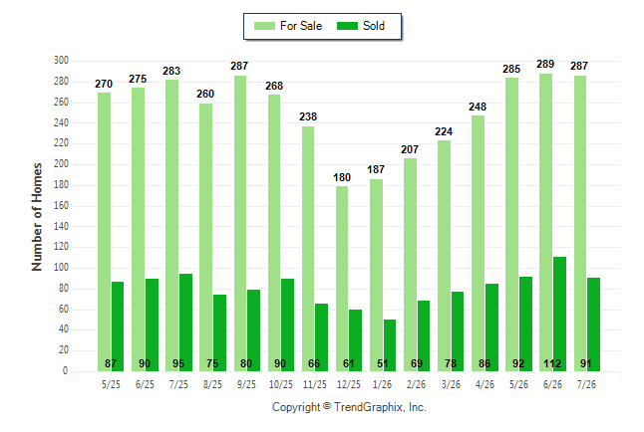Click the 7/25 Sold bar labeled 95
This screenshot has height=432, width=644.
(186, 323)
